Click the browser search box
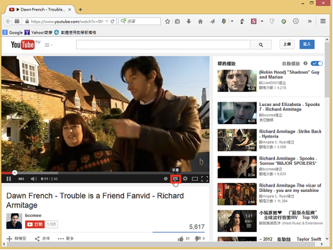The image size is (333, 250). click(140, 21)
